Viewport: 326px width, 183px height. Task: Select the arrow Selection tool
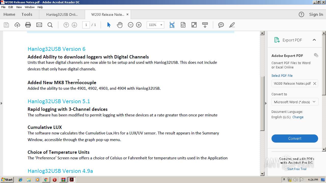pos(109,25)
